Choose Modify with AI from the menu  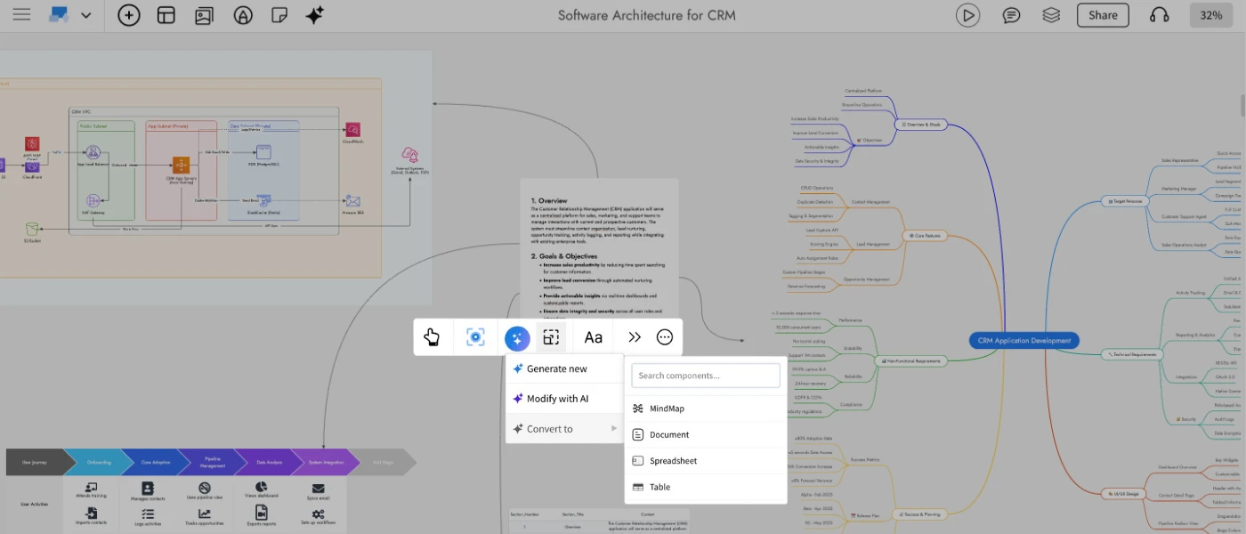pos(560,398)
